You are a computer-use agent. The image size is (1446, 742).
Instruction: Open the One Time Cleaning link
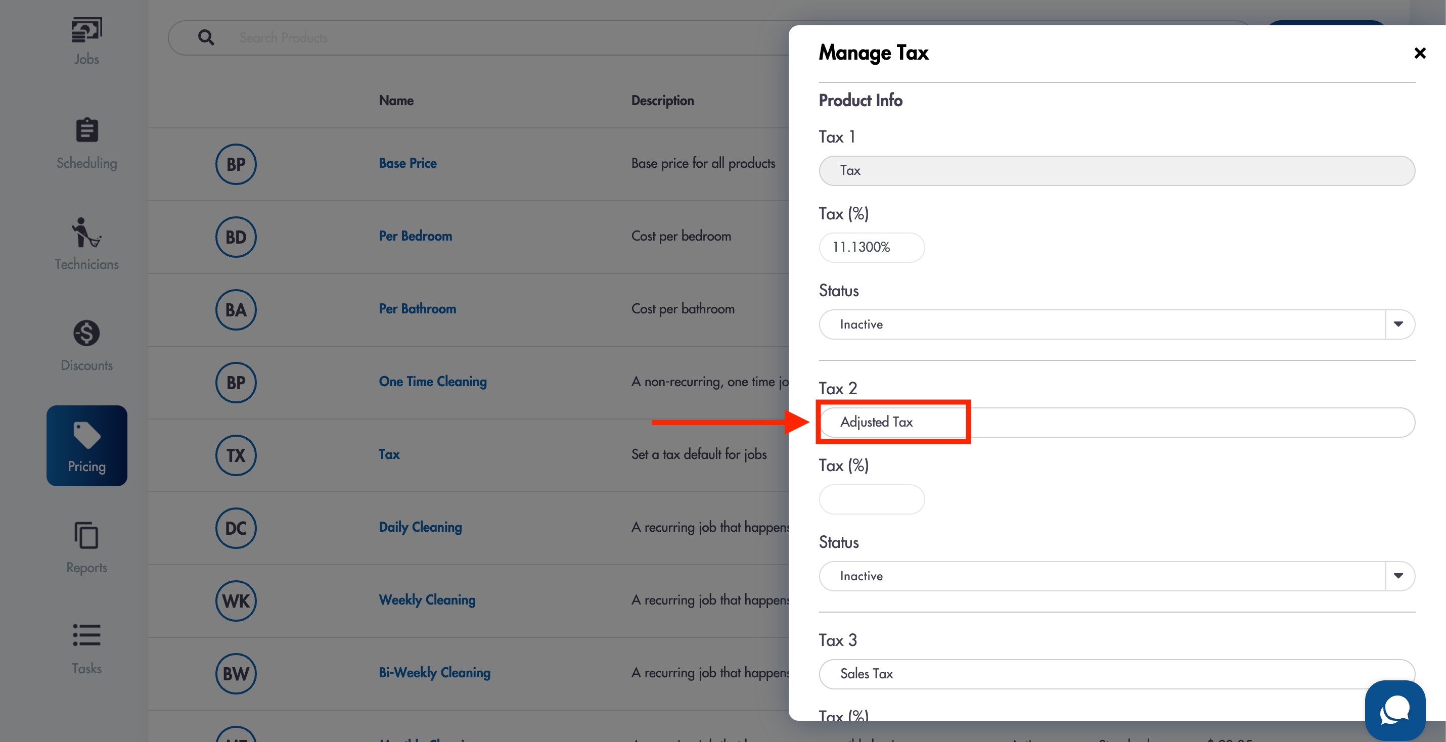pos(433,382)
